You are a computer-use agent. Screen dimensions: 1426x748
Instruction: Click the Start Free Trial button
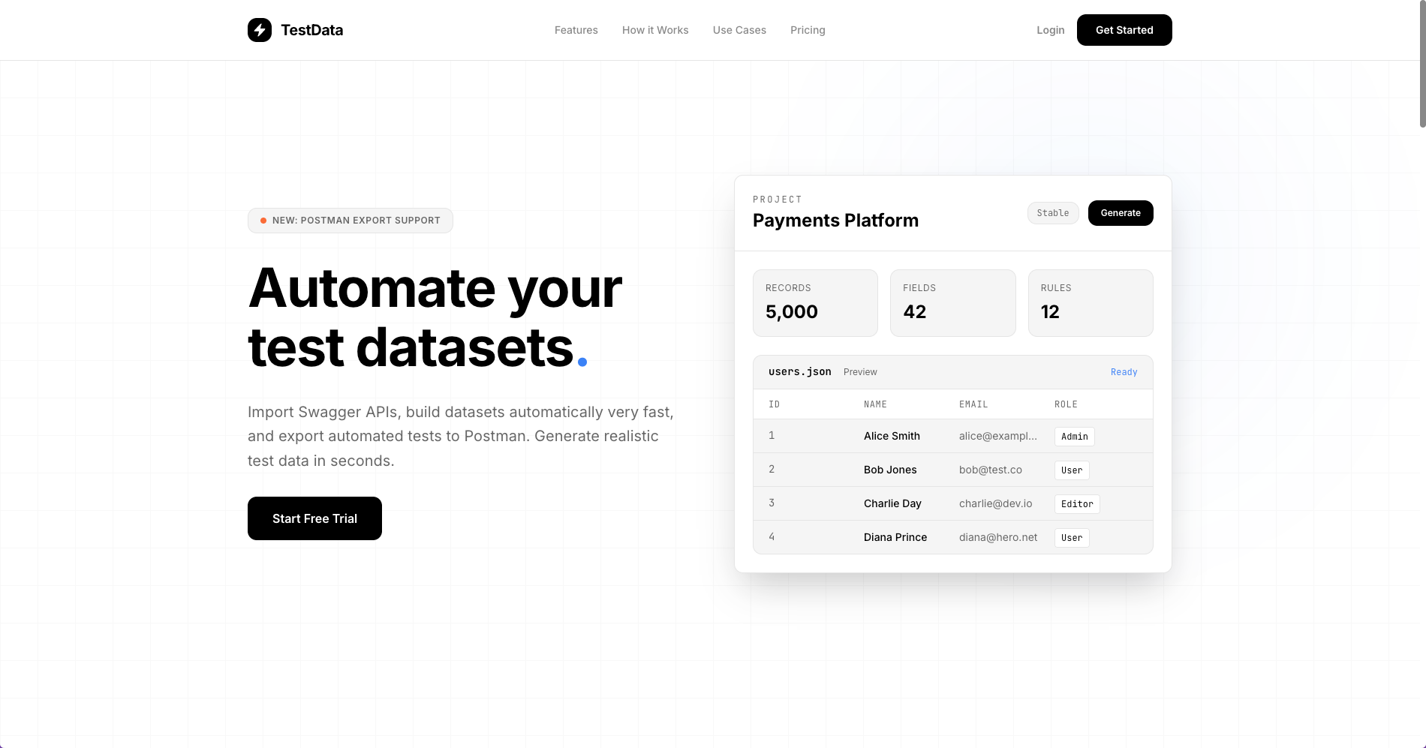pyautogui.click(x=314, y=518)
